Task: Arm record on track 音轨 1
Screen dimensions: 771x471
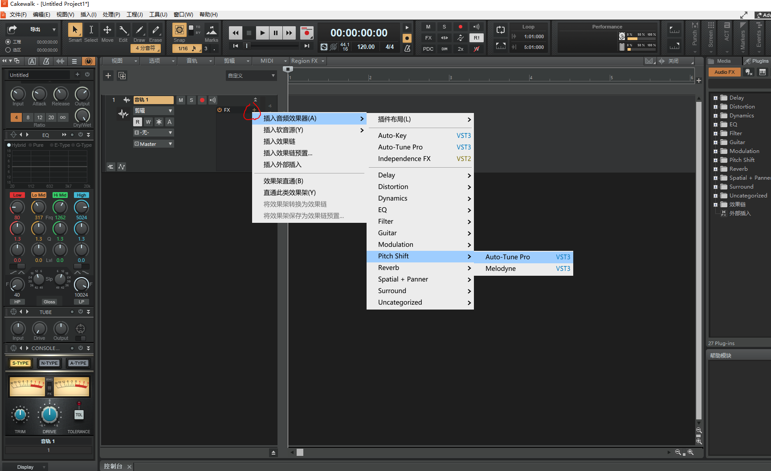Action: [x=202, y=100]
